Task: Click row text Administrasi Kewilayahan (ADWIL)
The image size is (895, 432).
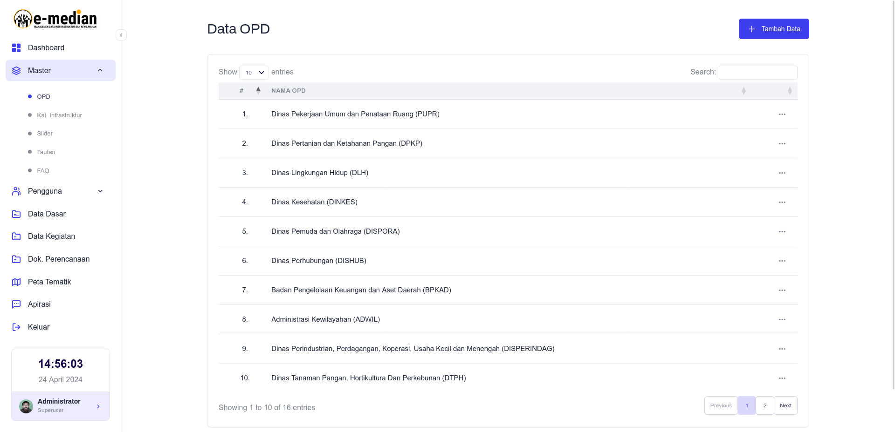Action: (x=325, y=319)
